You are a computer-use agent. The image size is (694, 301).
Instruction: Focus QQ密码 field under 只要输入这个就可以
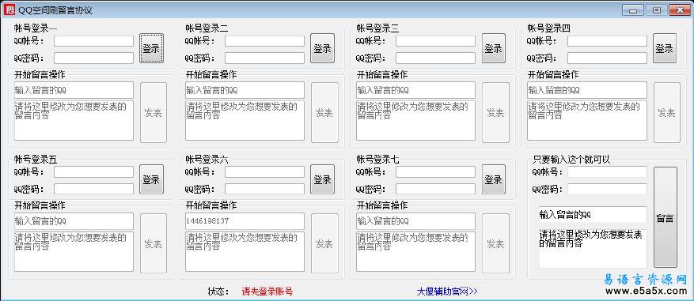(607, 189)
